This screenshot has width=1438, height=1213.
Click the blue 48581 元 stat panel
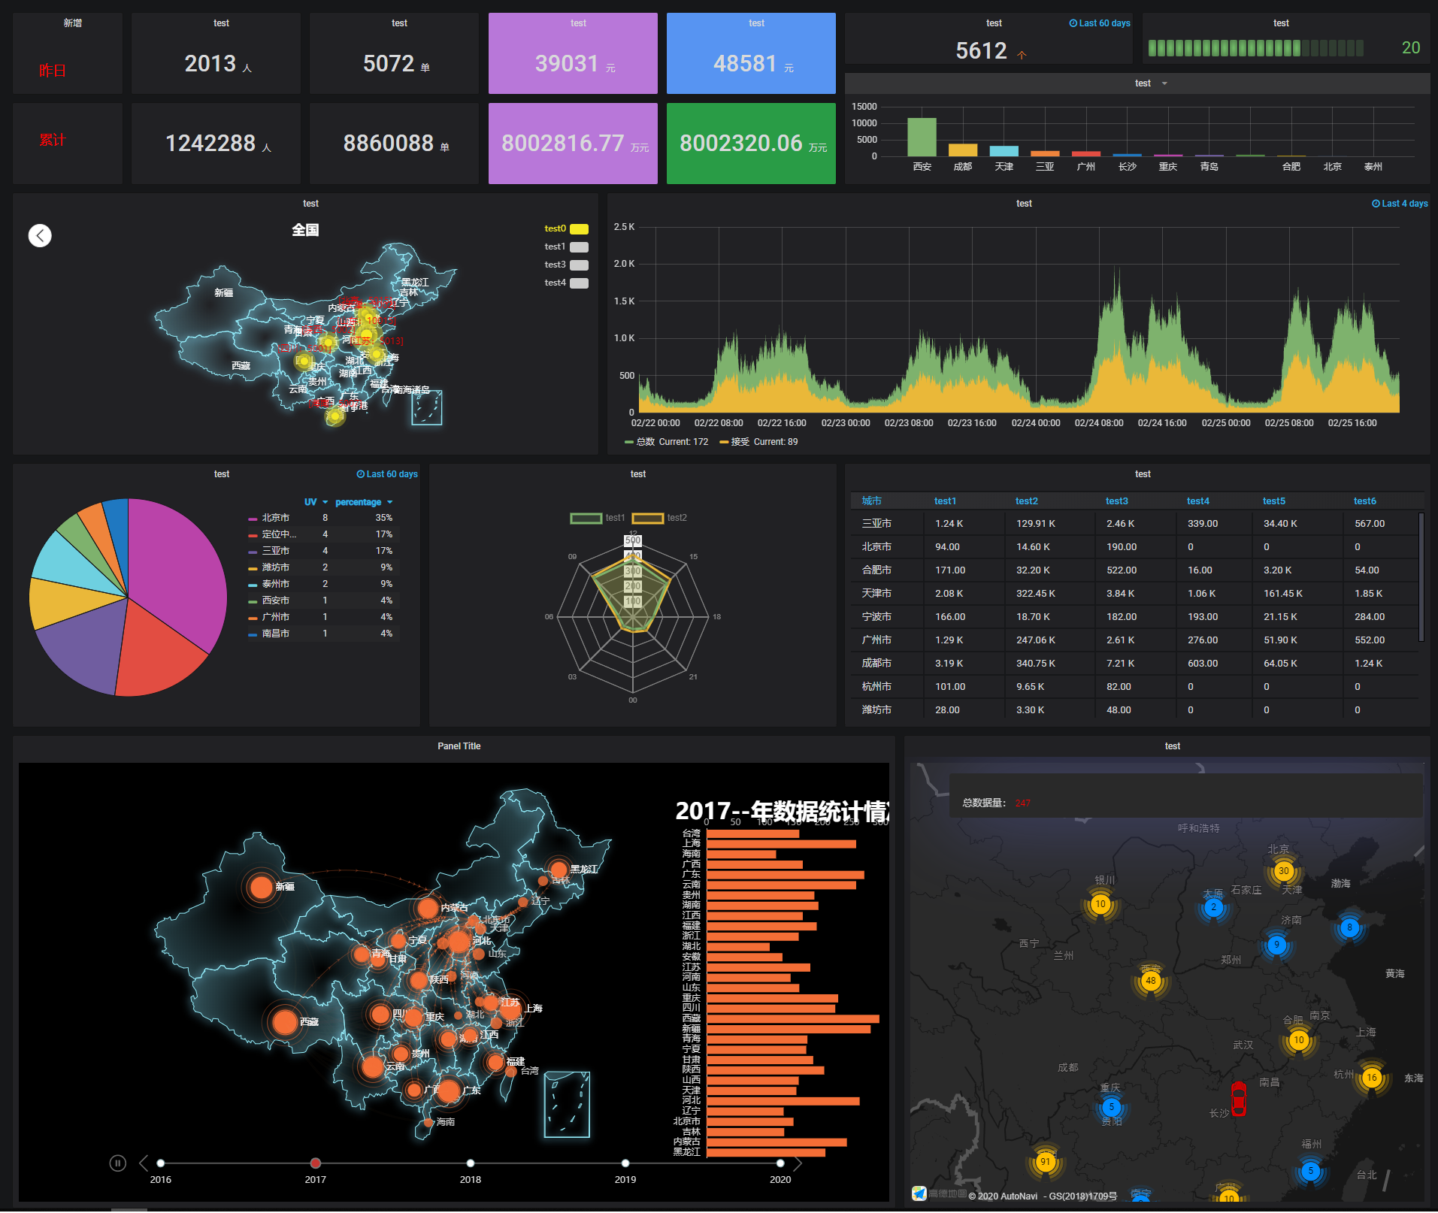[x=751, y=53]
